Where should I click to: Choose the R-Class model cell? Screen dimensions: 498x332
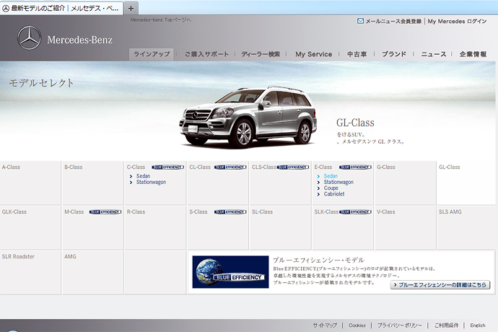[155, 227]
